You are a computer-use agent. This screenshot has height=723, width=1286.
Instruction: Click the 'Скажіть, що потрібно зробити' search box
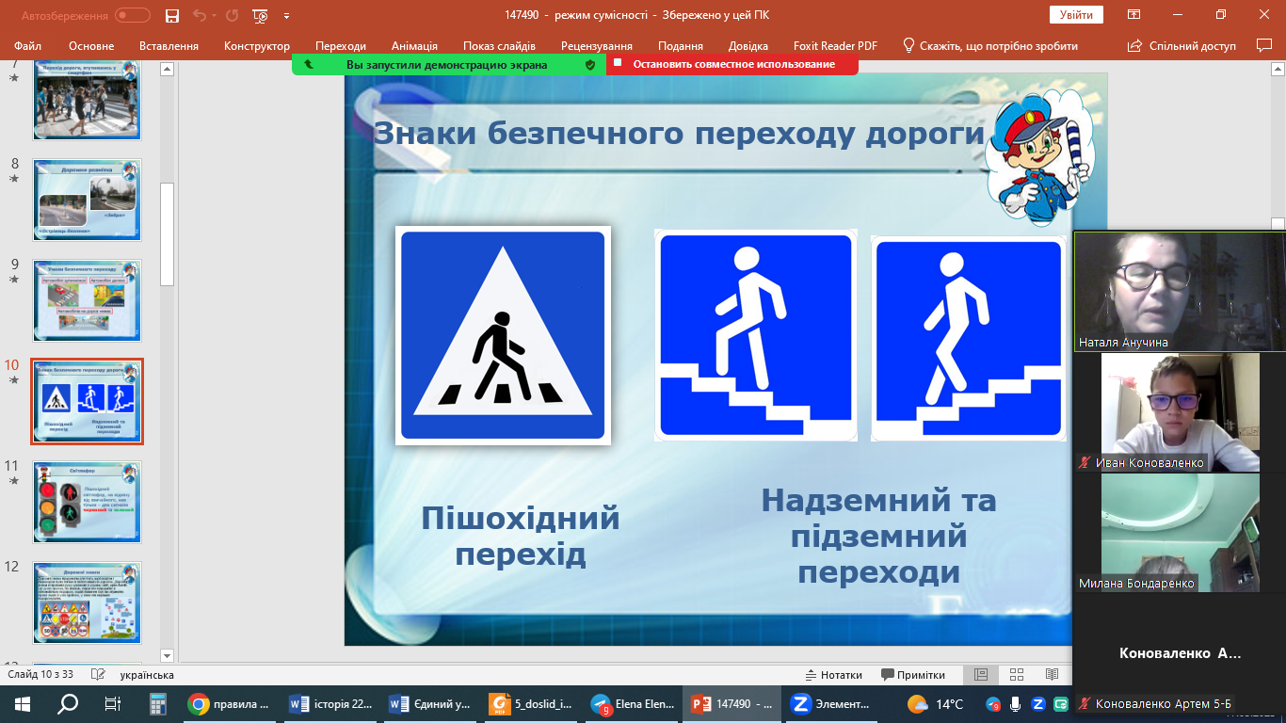point(990,46)
